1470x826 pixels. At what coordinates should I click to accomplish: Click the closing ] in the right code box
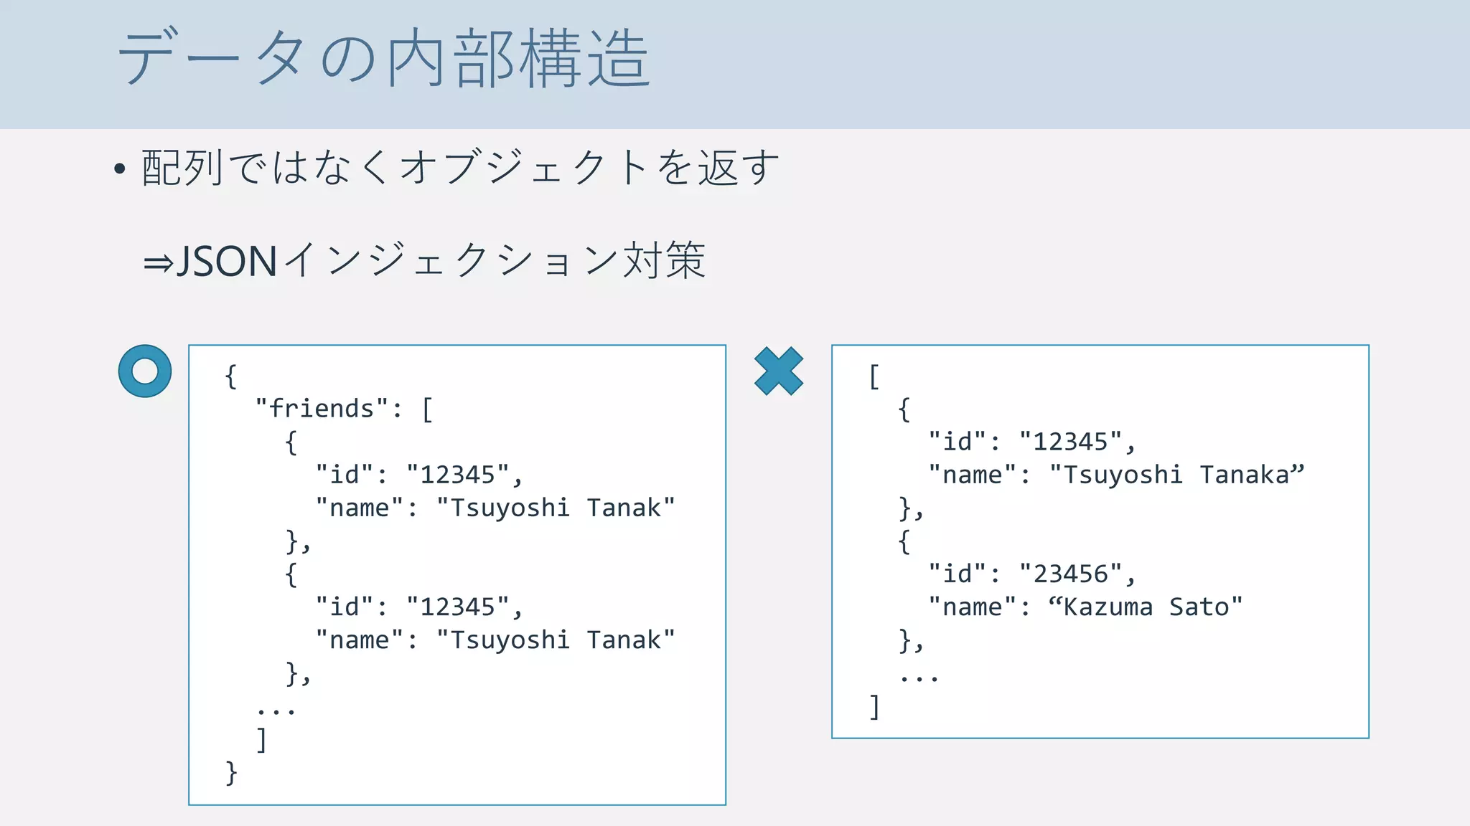(x=874, y=706)
